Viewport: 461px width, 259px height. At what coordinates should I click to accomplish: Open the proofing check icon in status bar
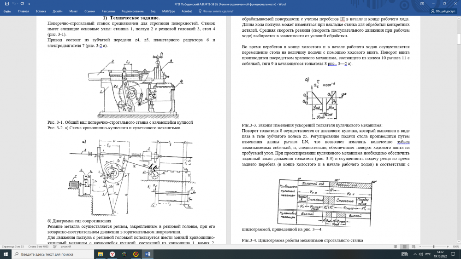click(50, 247)
